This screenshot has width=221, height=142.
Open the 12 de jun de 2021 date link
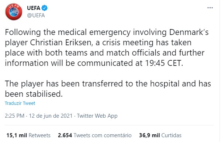(x=51, y=116)
